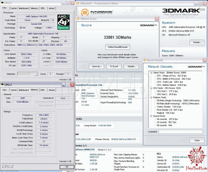The width and height of the screenshot is (208, 172).
Task: Click the AMD Opteron 146 (UP) name field
Action: 36,16
